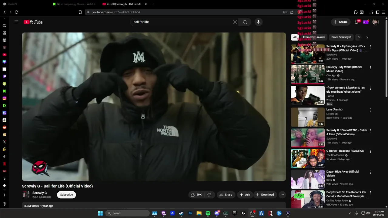
Task: Reload the page in browser toolbar
Action: [x=16, y=12]
